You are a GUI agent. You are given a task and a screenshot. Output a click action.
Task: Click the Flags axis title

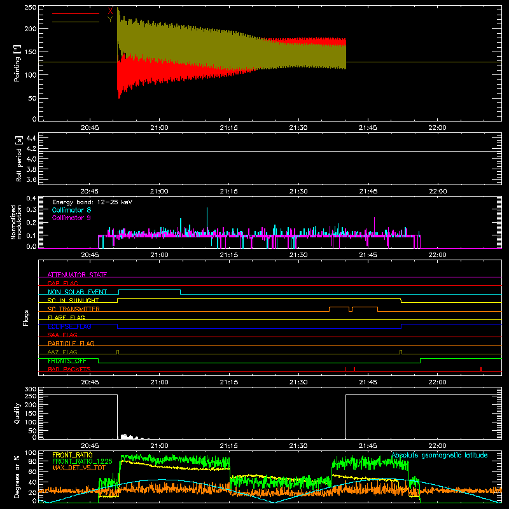click(x=25, y=317)
